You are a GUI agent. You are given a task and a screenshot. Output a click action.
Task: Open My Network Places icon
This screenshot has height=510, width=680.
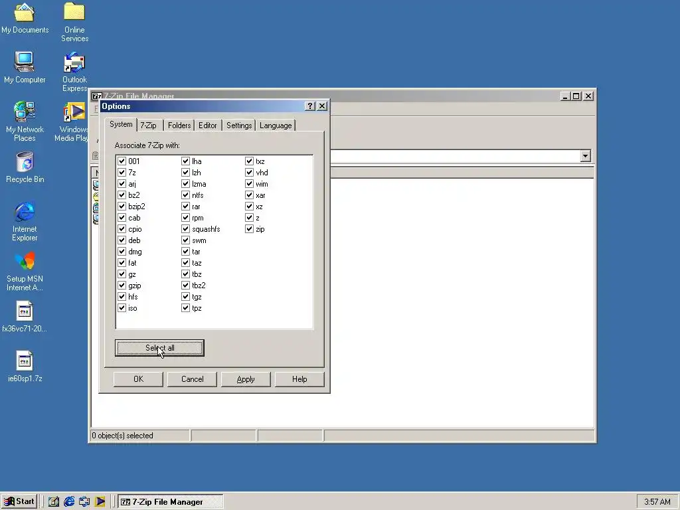pyautogui.click(x=25, y=122)
